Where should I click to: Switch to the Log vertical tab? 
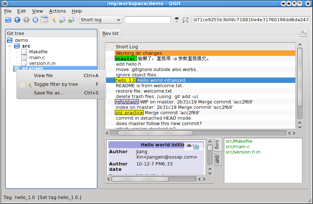[x=217, y=145]
